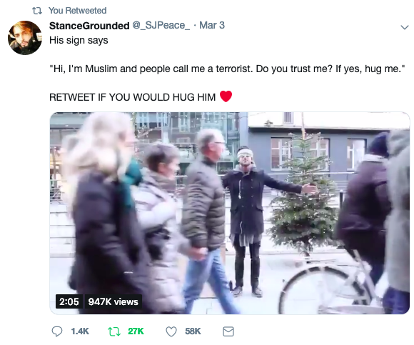Image resolution: width=414 pixels, height=345 pixels.
Task: Like the tweet with heart icon
Action: click(x=171, y=331)
